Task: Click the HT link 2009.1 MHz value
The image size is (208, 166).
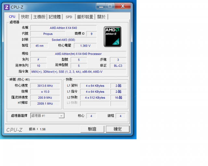Action: (45, 104)
